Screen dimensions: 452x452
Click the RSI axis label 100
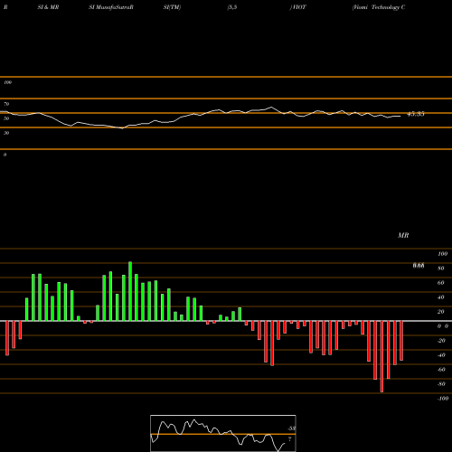[7, 82]
